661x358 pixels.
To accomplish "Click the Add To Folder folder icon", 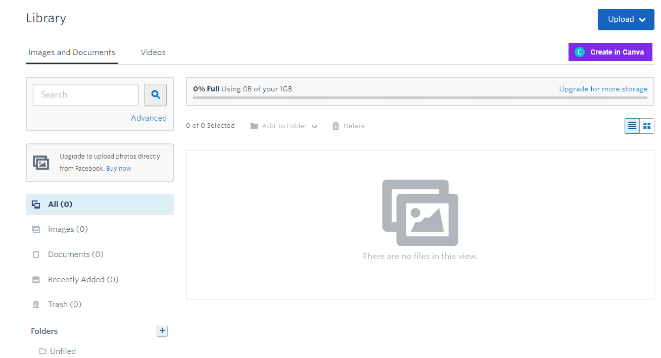I will coord(254,126).
